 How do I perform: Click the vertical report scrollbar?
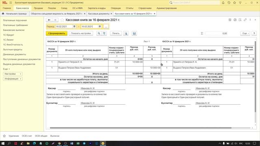256,76
